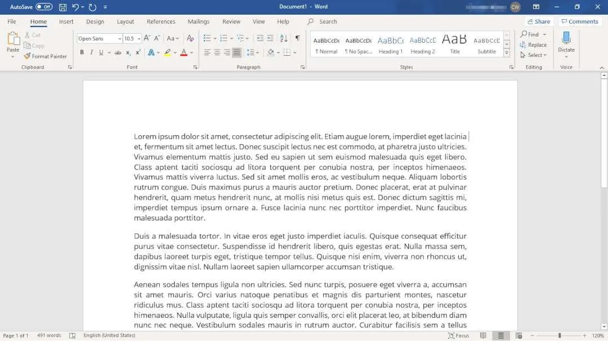This screenshot has width=608, height=341.
Task: Toggle Focus mode in status bar
Action: pyautogui.click(x=458, y=335)
